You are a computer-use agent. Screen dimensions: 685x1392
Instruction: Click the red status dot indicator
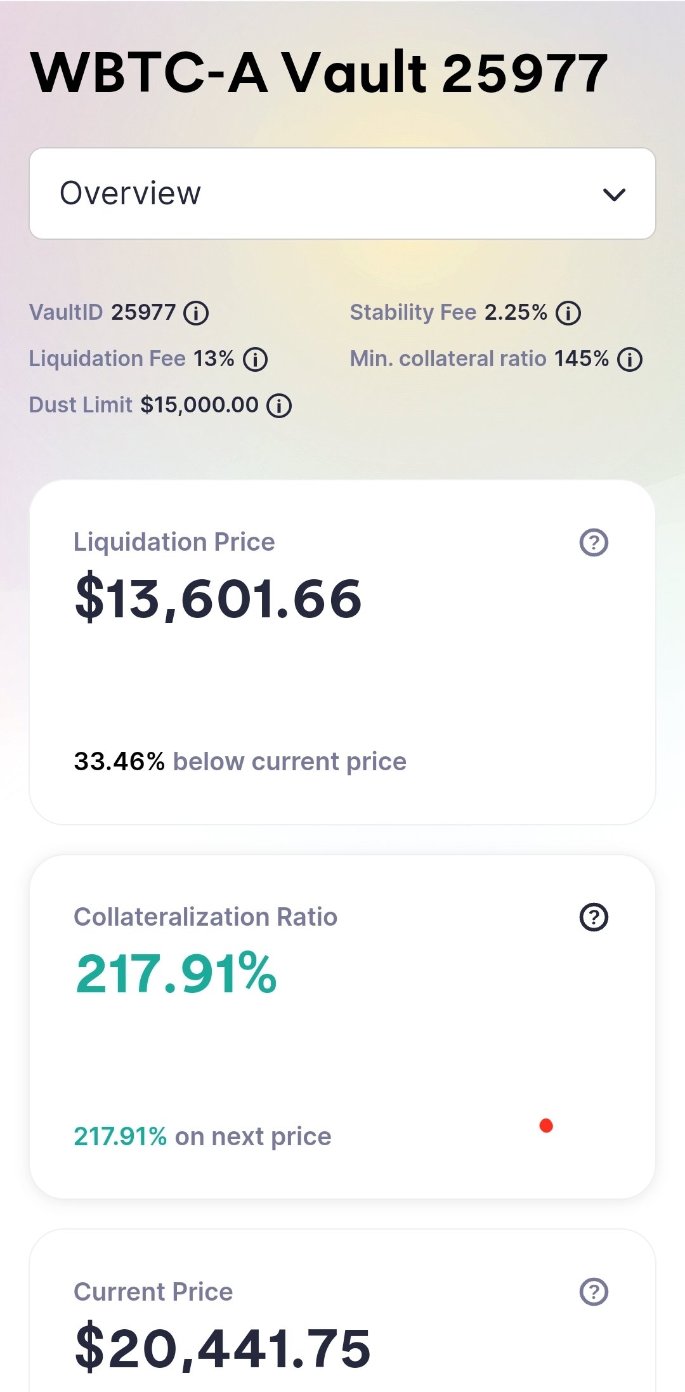click(x=546, y=1126)
